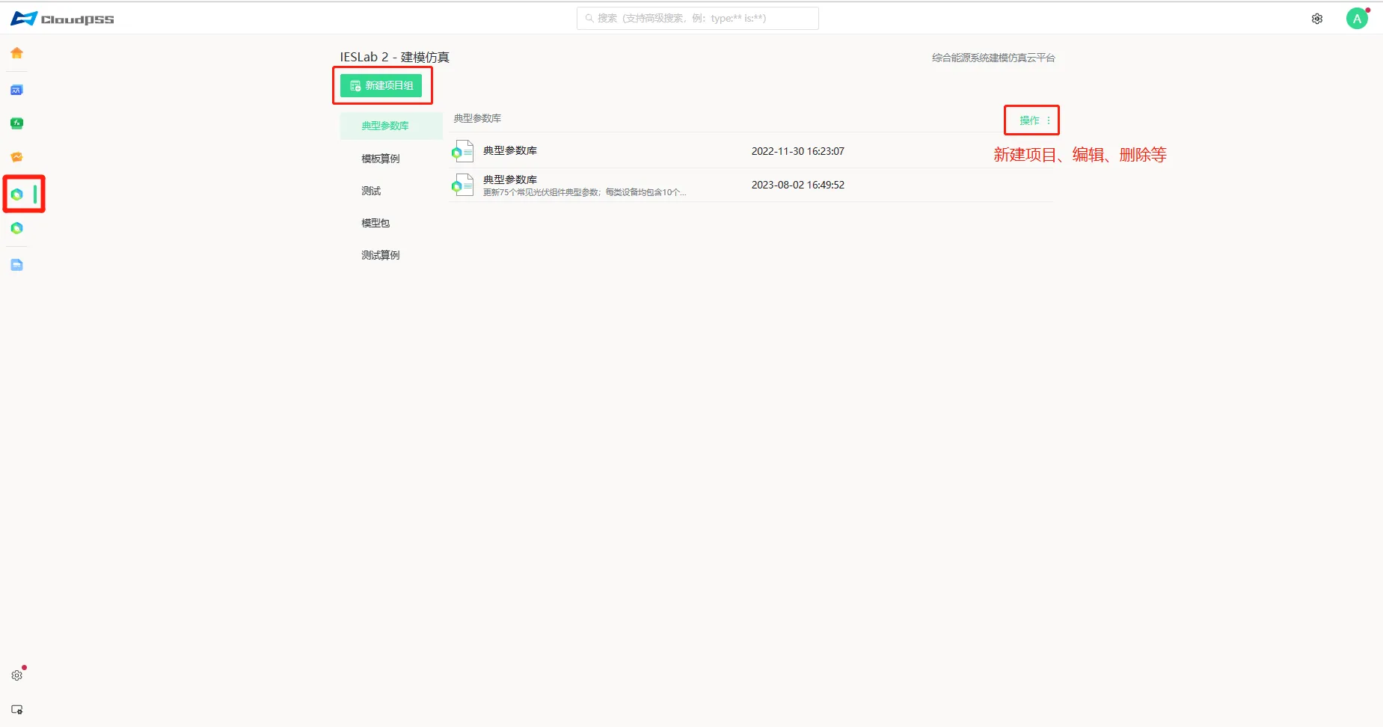Click the file icon of 2023-08-02 project

click(462, 185)
